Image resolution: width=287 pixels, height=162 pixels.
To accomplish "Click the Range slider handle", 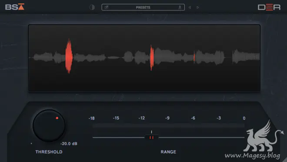I will point(151,138).
